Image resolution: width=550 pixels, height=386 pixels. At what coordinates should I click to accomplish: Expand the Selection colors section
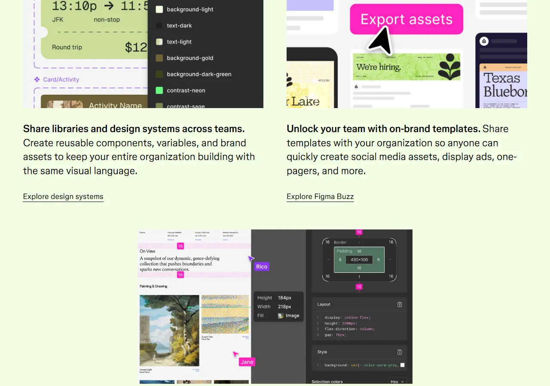pos(327,381)
